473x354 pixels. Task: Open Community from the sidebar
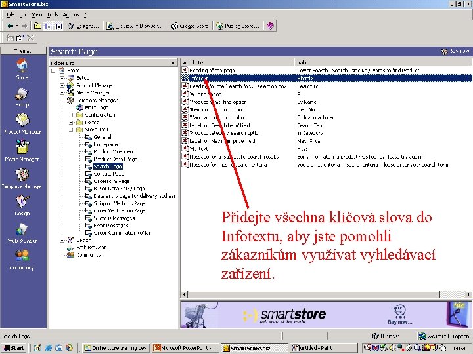point(22,259)
